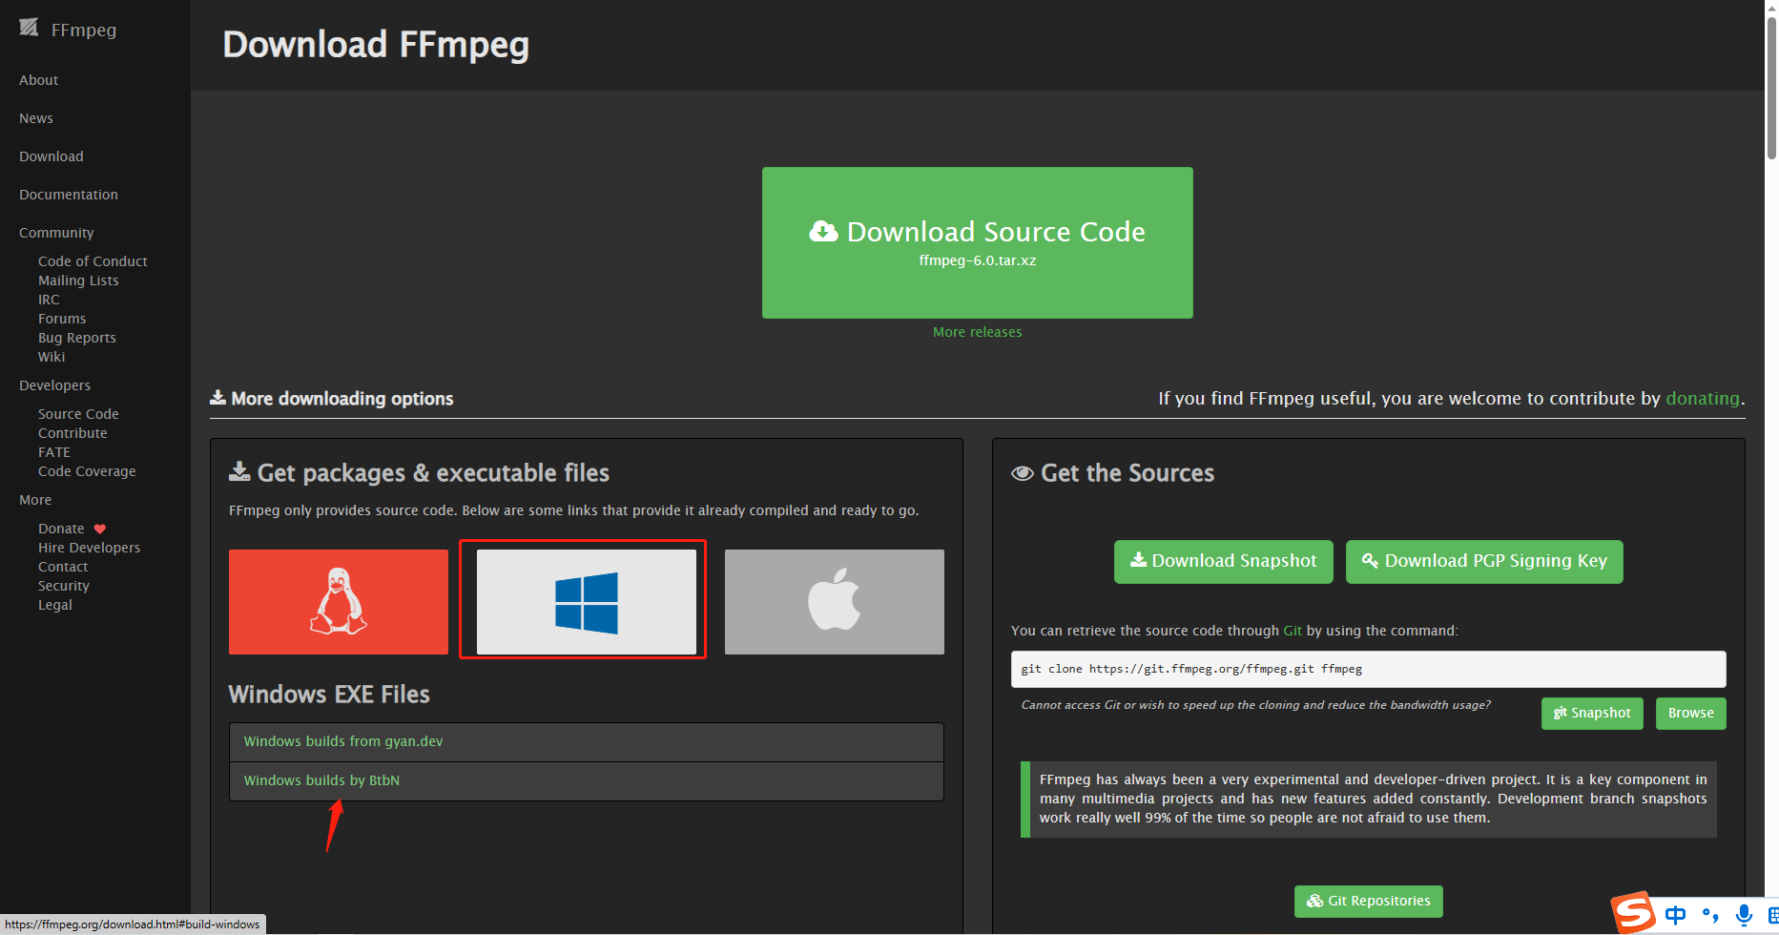Open the FATE link
1779x935 pixels.
point(54,452)
